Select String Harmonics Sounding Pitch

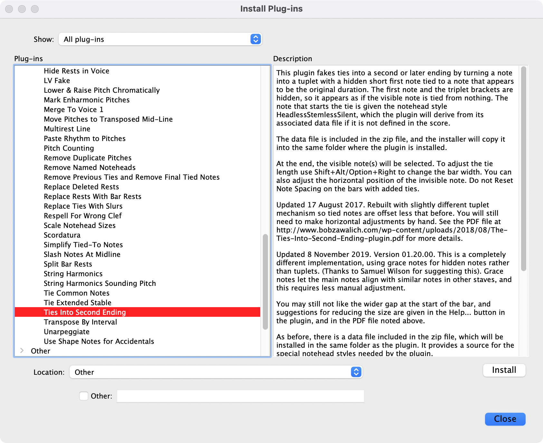[x=100, y=283]
